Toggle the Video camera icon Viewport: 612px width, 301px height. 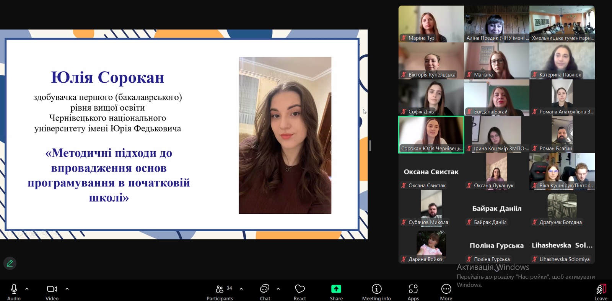(52, 289)
